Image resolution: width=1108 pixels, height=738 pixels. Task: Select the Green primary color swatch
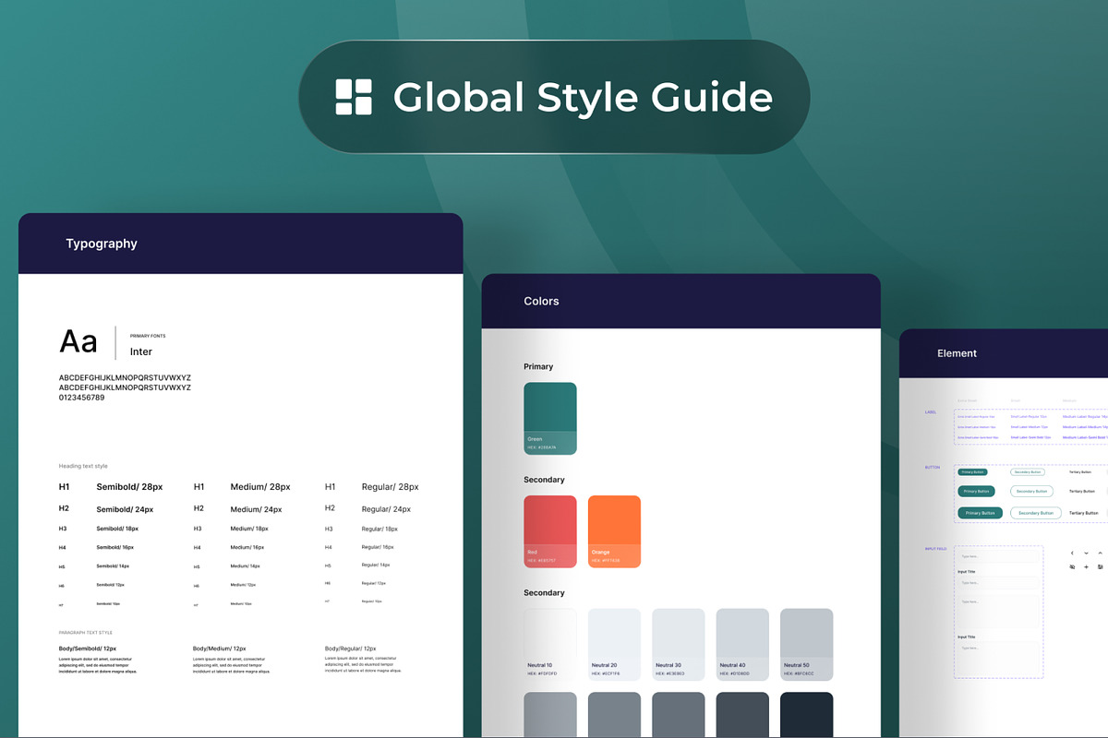[550, 418]
